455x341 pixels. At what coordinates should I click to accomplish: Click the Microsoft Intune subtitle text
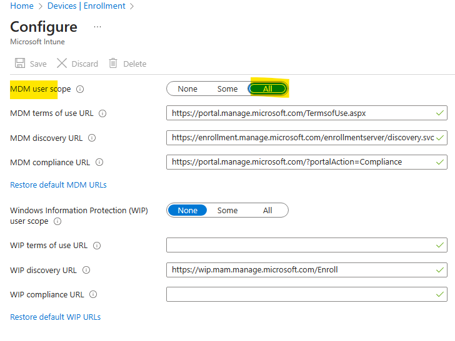tap(37, 42)
